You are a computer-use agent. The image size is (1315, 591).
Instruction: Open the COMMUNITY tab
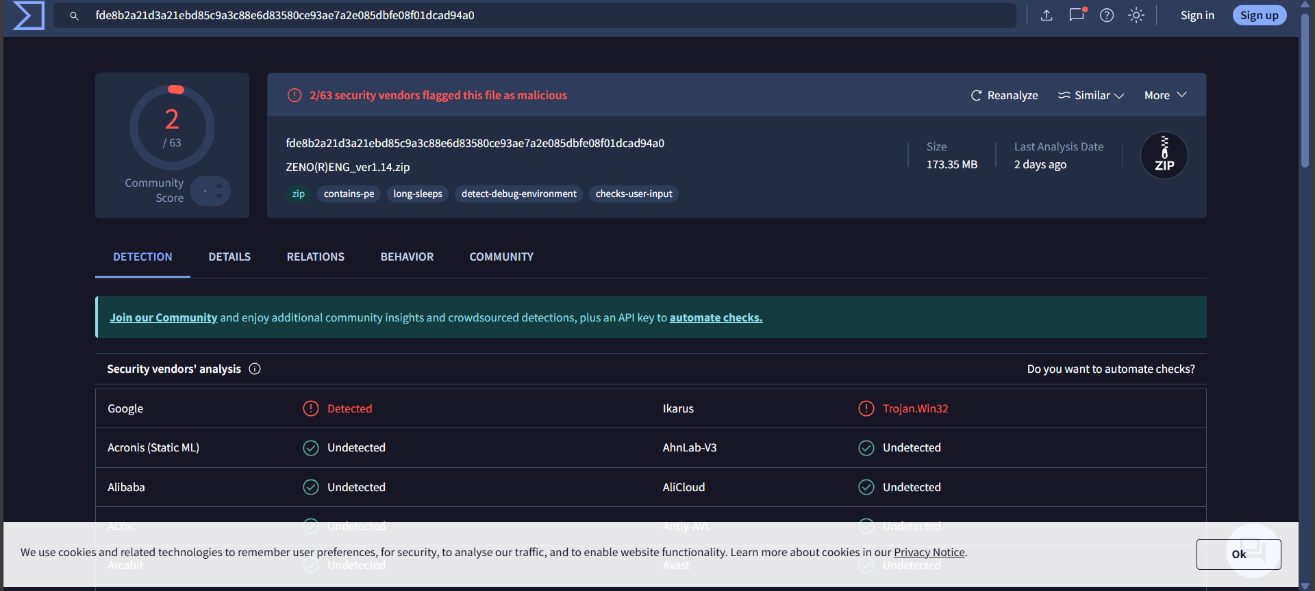pyautogui.click(x=501, y=257)
